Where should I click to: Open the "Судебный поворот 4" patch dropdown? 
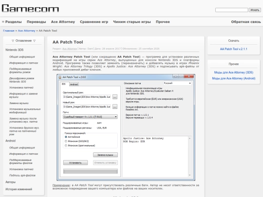90,117
